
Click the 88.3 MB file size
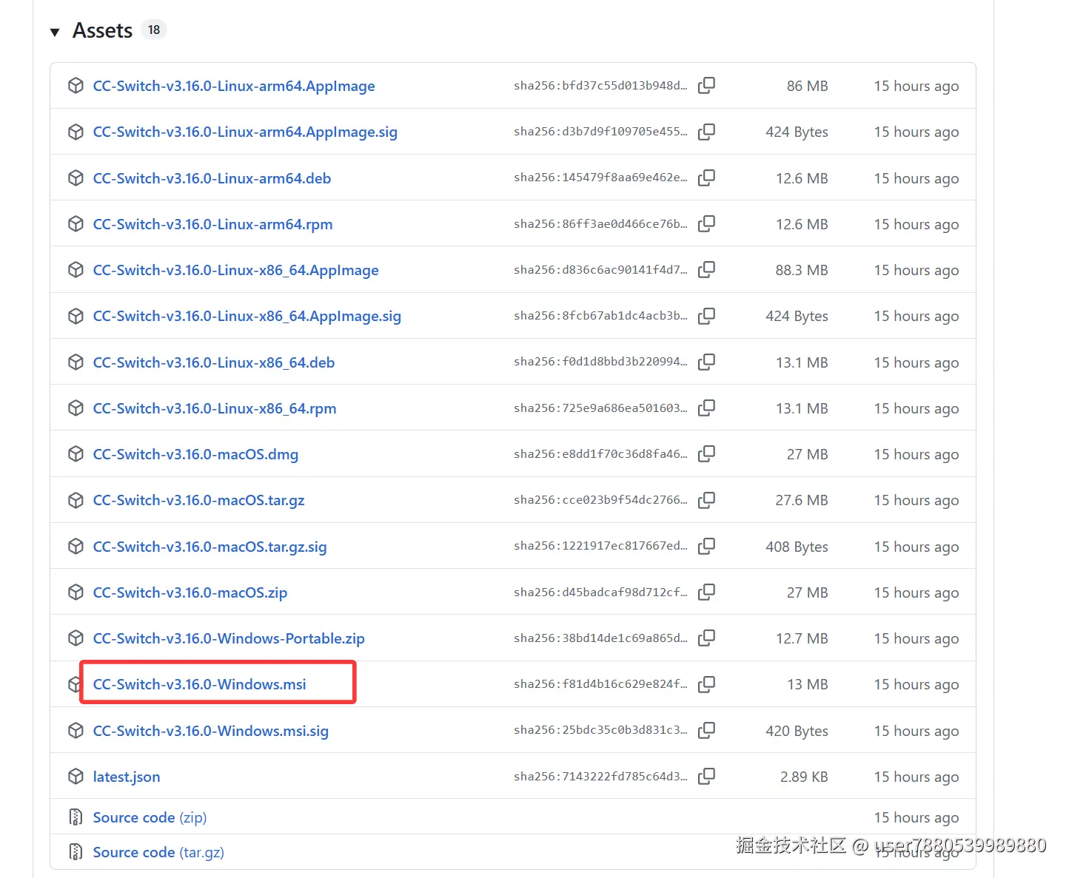click(x=802, y=270)
